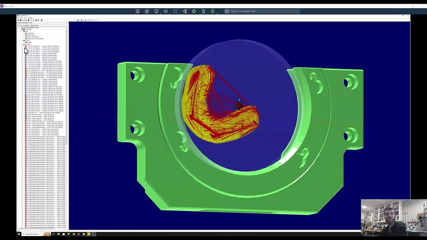Click the green sliders icon in remote toolbar
The width and height of the screenshot is (427, 240).
[212, 11]
